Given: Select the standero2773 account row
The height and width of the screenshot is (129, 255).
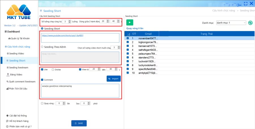Looking at the screenshot, I should [190, 58].
